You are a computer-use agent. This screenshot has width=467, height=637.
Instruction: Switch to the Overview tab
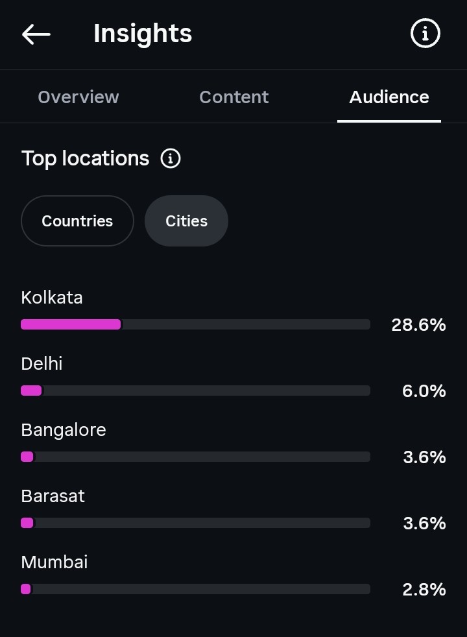(78, 97)
